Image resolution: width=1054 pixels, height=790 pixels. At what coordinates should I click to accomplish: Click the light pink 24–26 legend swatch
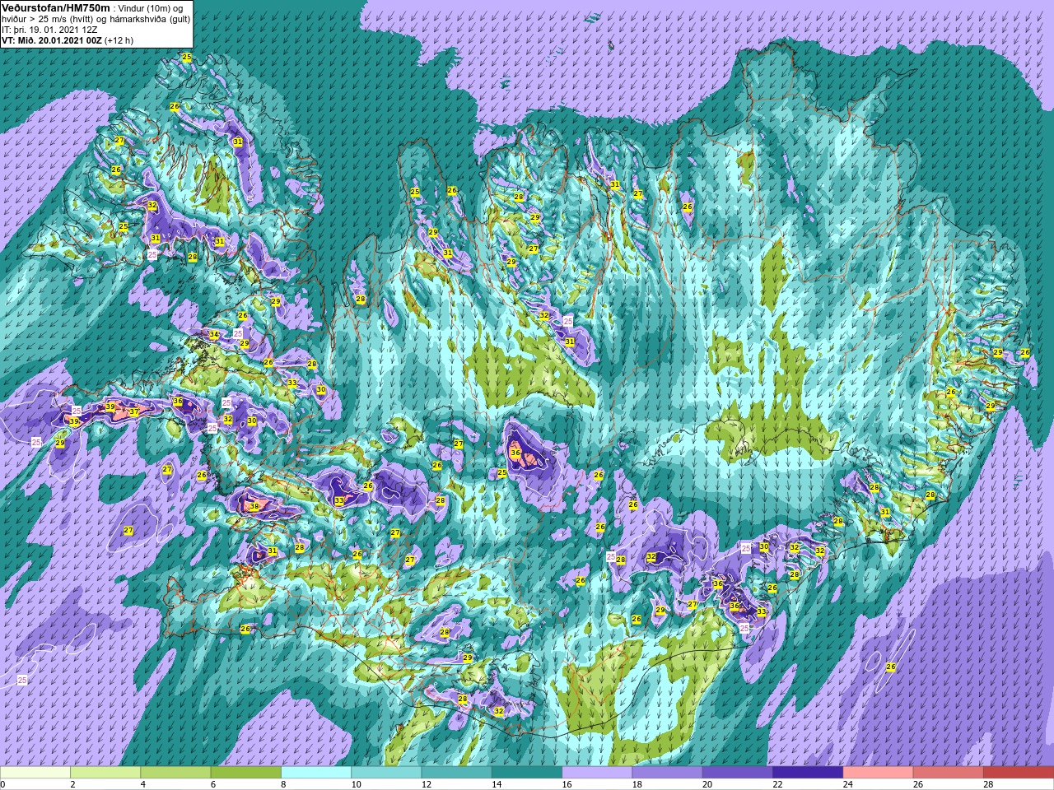878,773
